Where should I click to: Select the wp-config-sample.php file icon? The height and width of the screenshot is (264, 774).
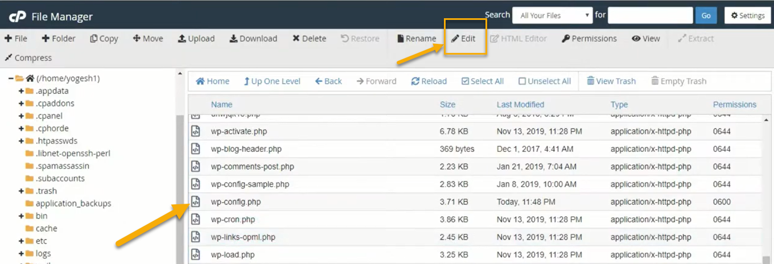195,184
